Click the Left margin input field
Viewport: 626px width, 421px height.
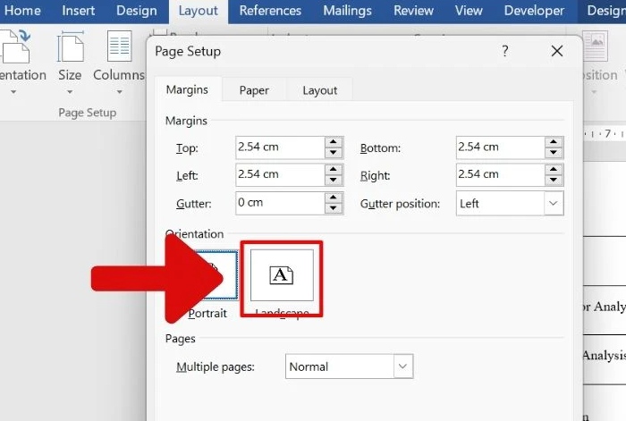click(x=280, y=174)
